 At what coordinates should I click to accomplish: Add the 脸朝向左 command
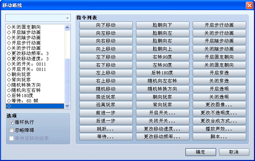(163, 33)
